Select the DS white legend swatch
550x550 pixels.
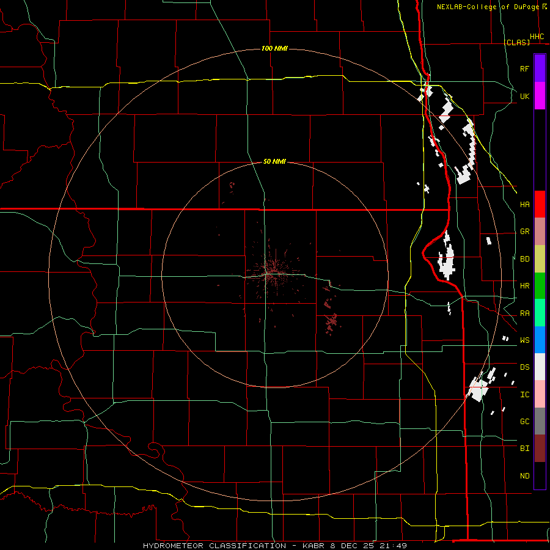pos(540,367)
